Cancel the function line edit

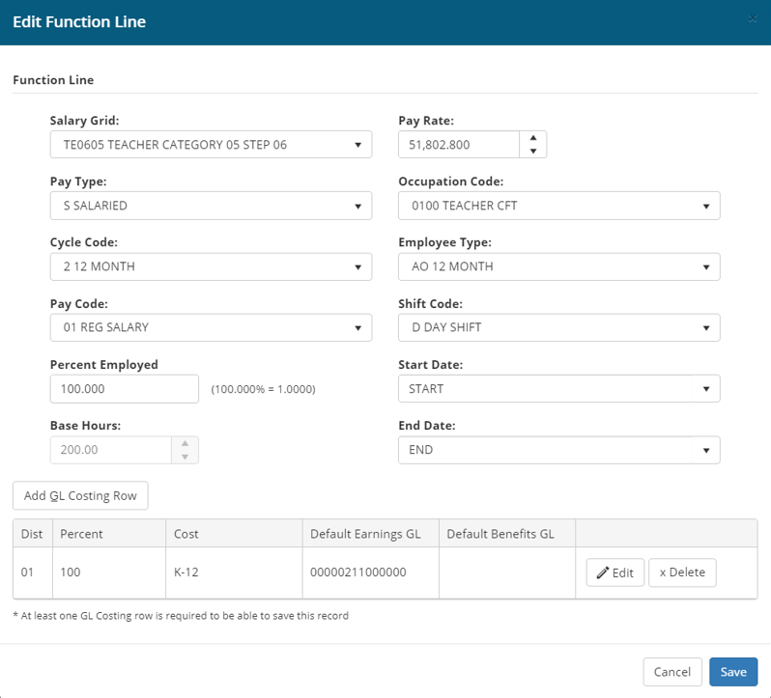pyautogui.click(x=671, y=672)
